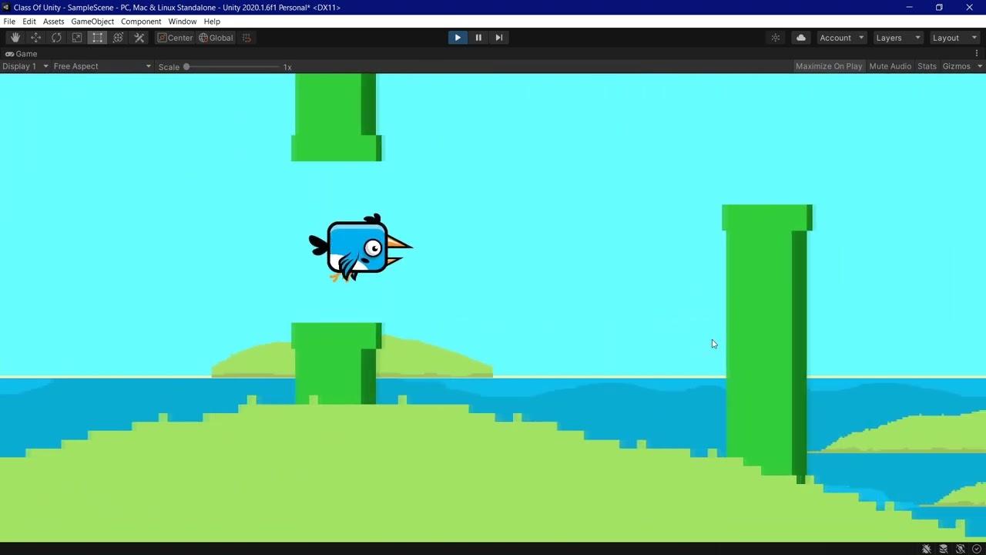Open the Help menu

[212, 22]
